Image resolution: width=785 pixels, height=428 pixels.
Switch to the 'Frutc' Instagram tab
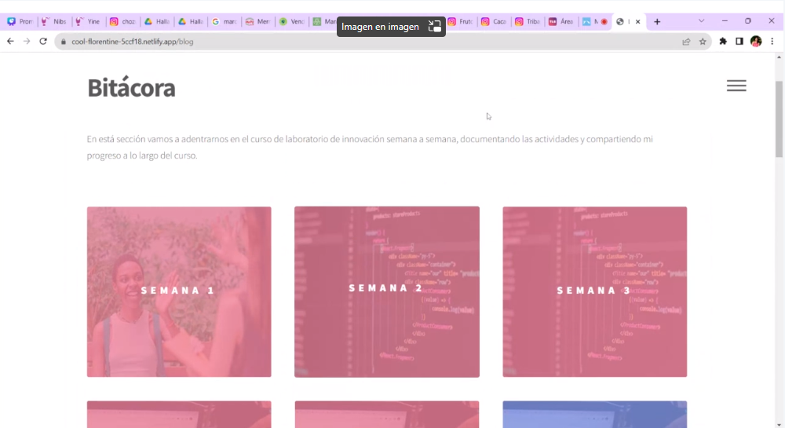(461, 21)
